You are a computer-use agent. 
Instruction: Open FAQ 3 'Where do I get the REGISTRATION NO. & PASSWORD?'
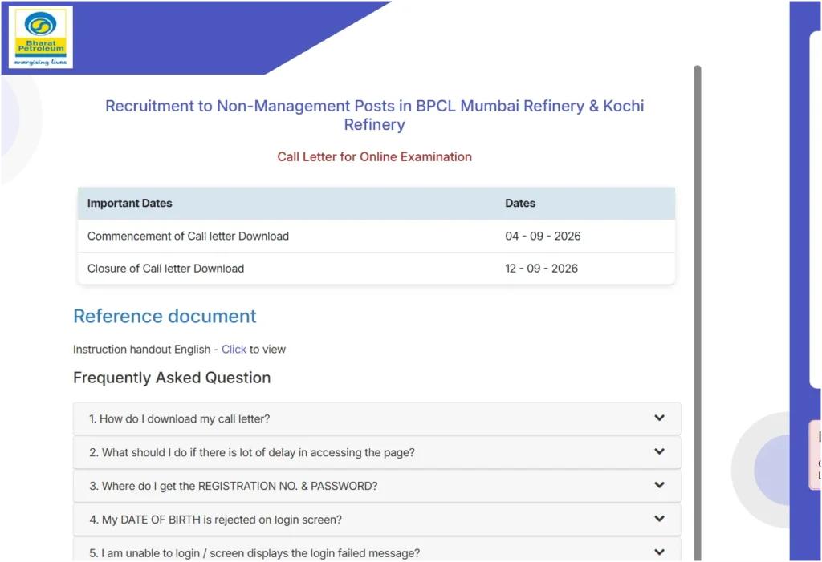(377, 486)
